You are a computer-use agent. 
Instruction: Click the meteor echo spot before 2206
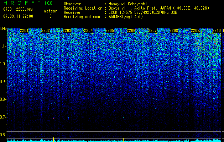pos(124,118)
